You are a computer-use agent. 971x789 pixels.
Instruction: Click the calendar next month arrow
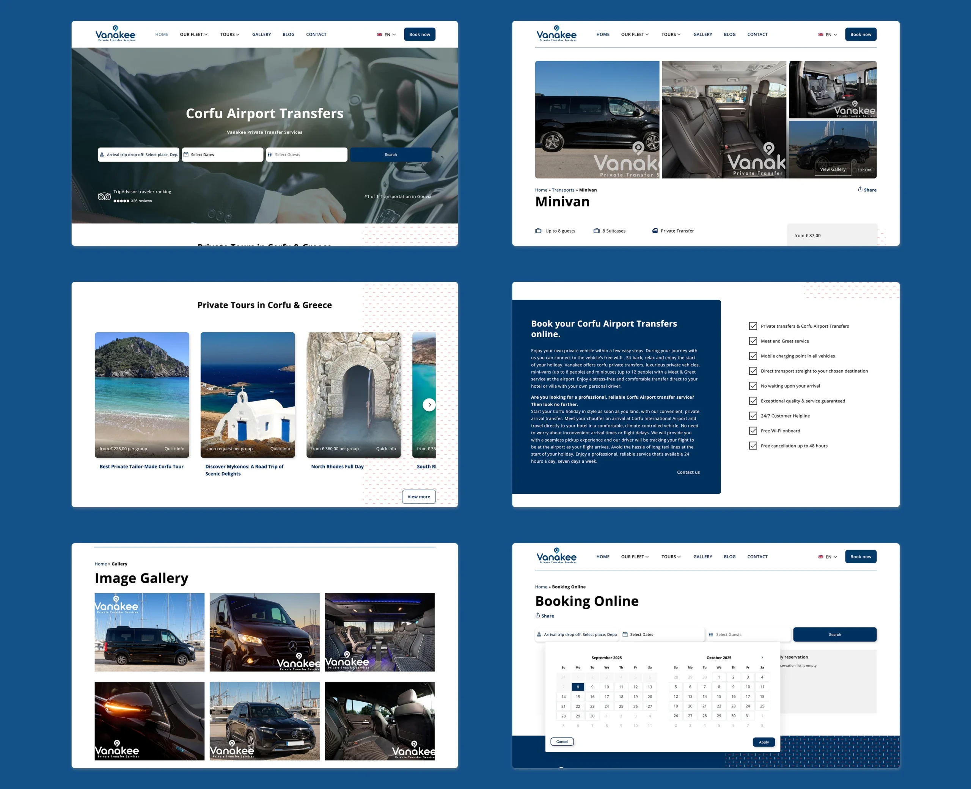click(762, 657)
